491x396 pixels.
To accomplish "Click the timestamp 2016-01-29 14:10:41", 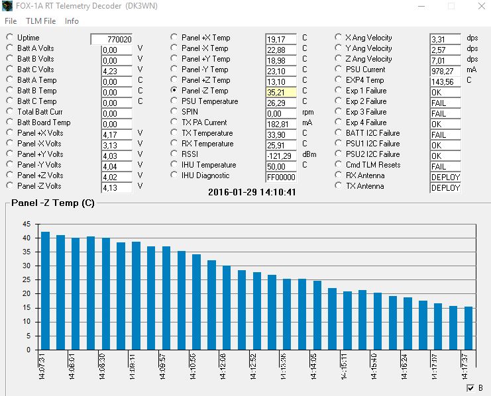I will click(x=252, y=192).
